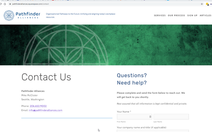This screenshot has width=212, height=132.
Task: Click the Contact Us heading
Action: 46,77
